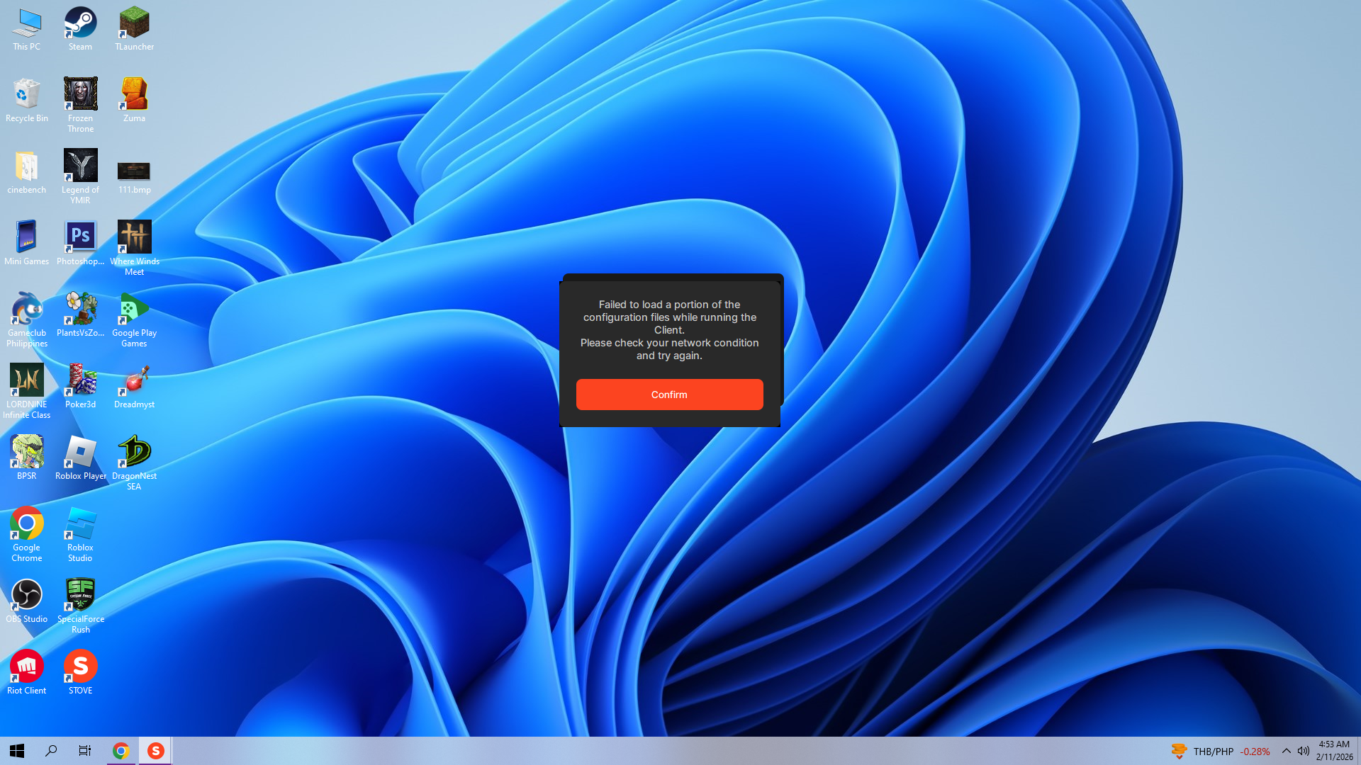This screenshot has width=1361, height=765.
Task: Expand the hidden system tray icons
Action: 1286,751
